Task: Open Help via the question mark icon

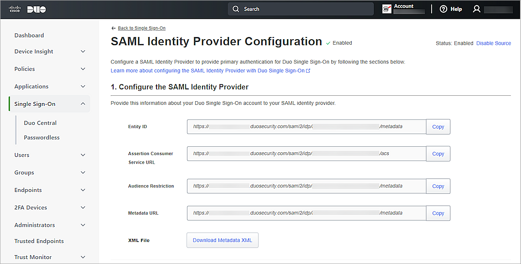Action: point(443,9)
